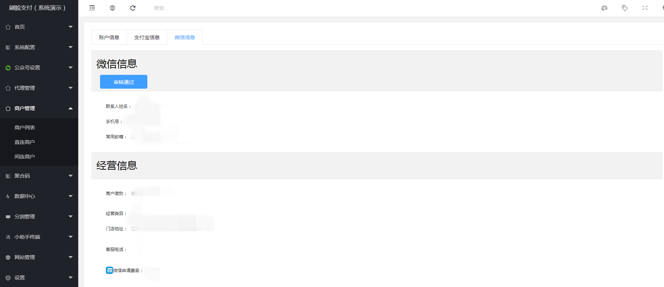Select the 微信信息 tab
Viewport: 664px width, 287px height.
tap(185, 37)
